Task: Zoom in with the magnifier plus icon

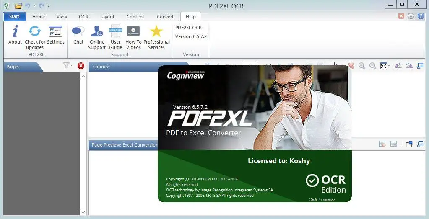Action: [362, 66]
